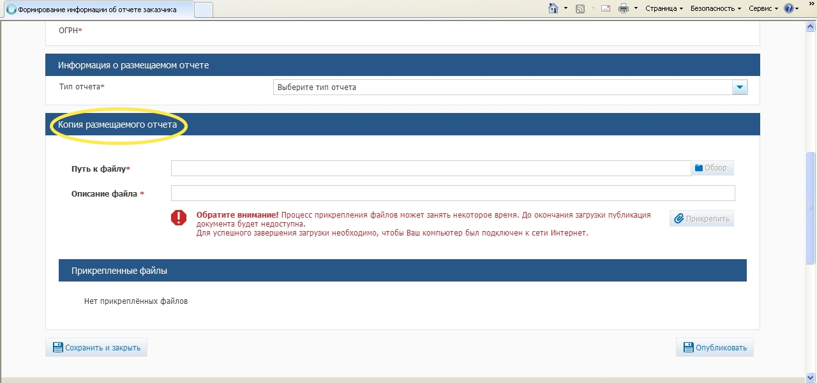The width and height of the screenshot is (817, 383).
Task: Open the Сервис menu
Action: pos(763,8)
